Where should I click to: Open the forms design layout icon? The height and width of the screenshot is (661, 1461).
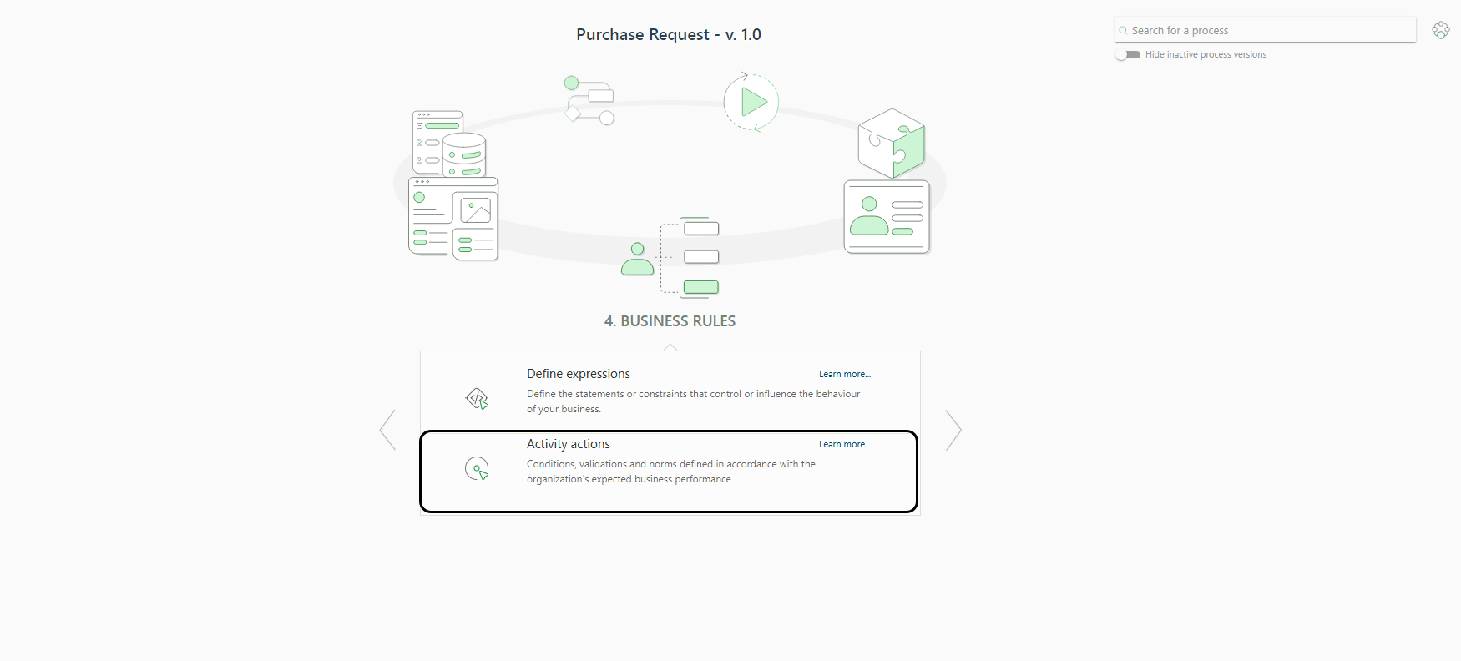(x=453, y=219)
